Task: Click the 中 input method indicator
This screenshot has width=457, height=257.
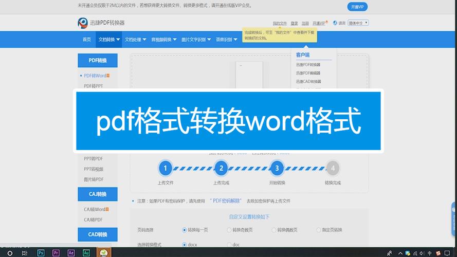Action: pos(430,253)
